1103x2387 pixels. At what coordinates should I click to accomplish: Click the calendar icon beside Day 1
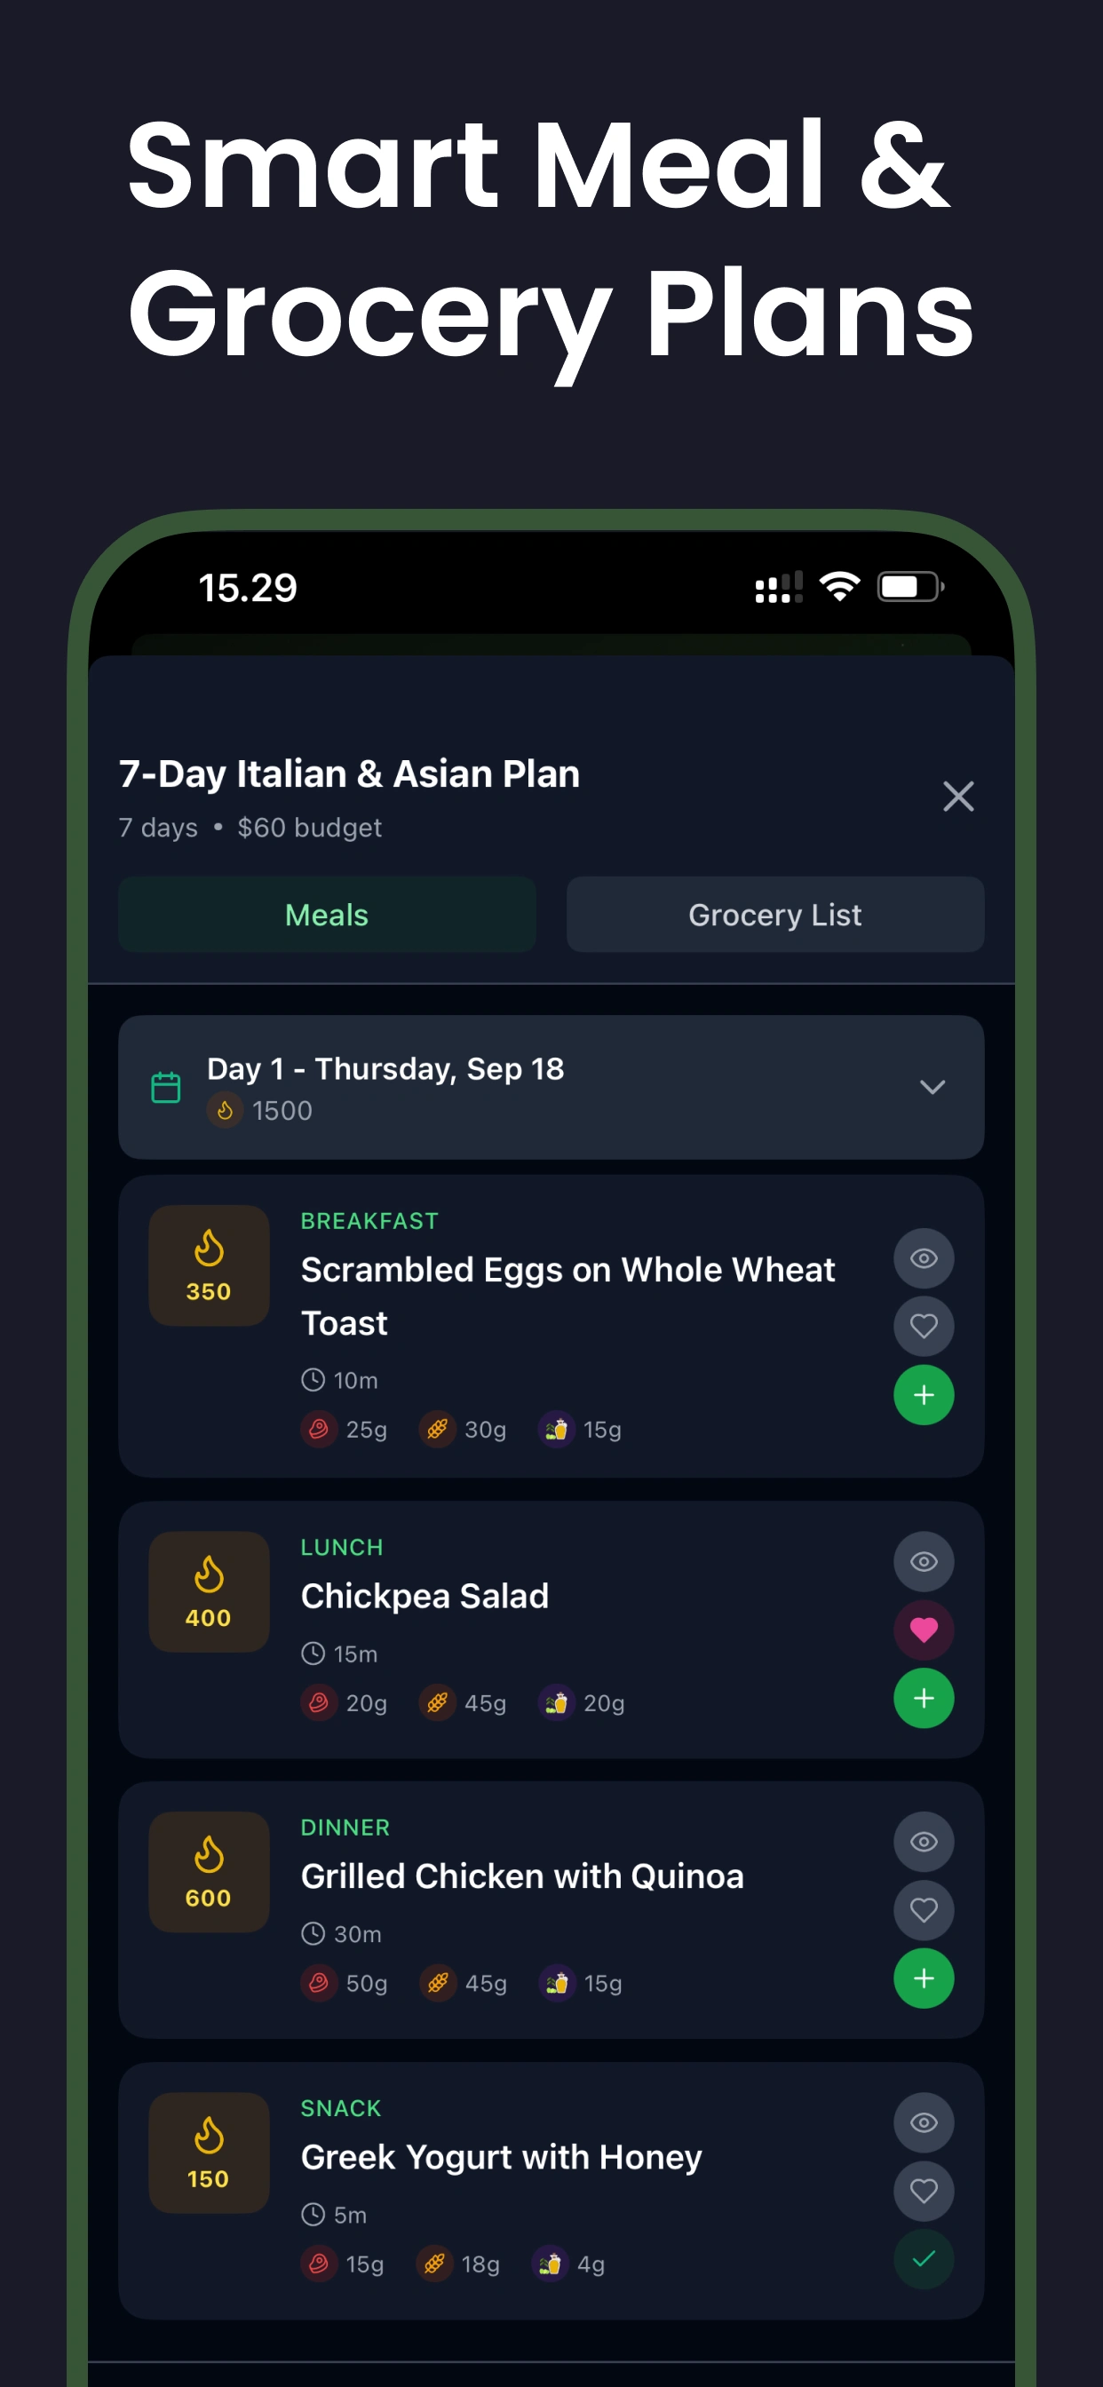click(x=166, y=1087)
